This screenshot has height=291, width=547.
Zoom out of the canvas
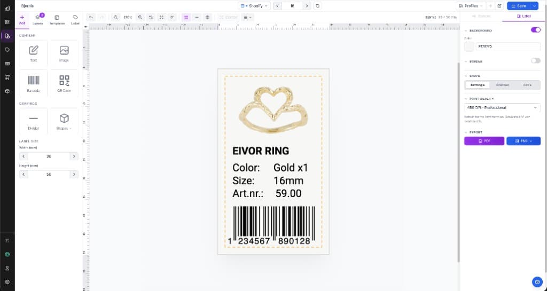point(115,17)
